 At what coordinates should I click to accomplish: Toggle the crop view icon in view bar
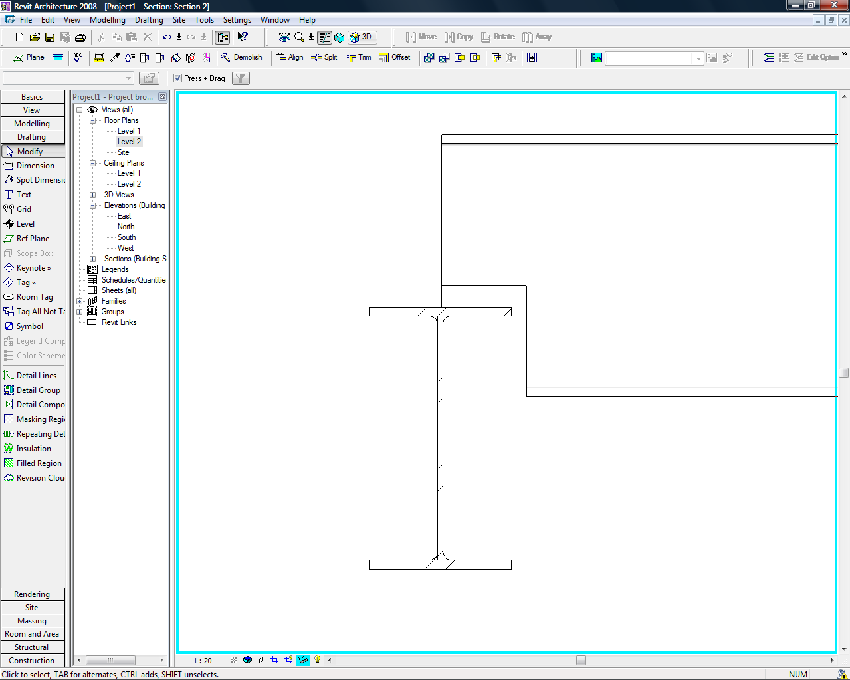point(274,660)
